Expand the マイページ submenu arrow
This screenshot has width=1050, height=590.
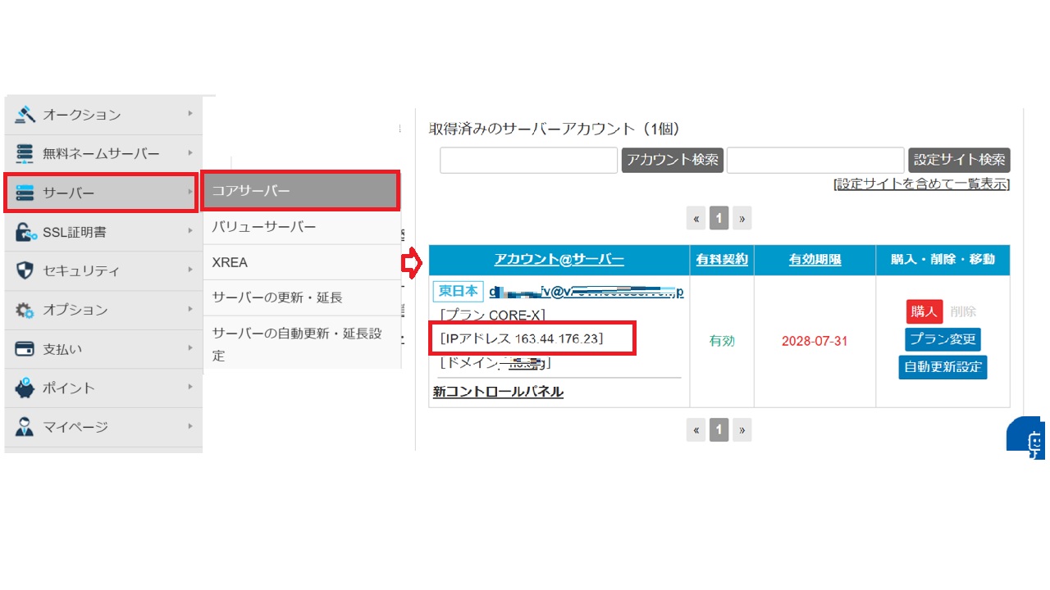[189, 426]
